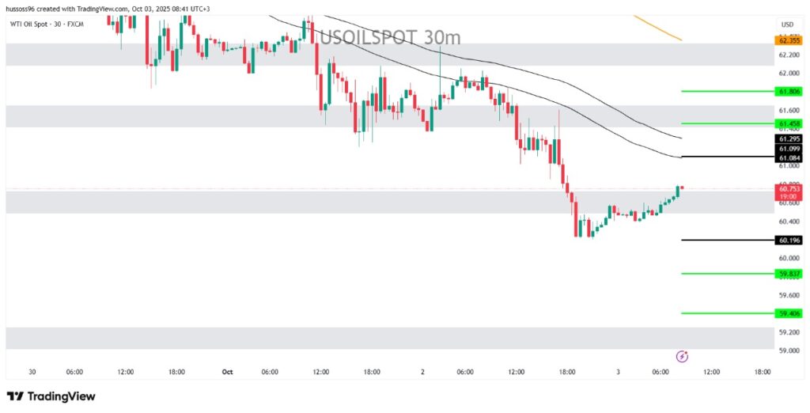Click the orange moving average line
This screenshot has height=413, width=810.
pyautogui.click(x=658, y=27)
